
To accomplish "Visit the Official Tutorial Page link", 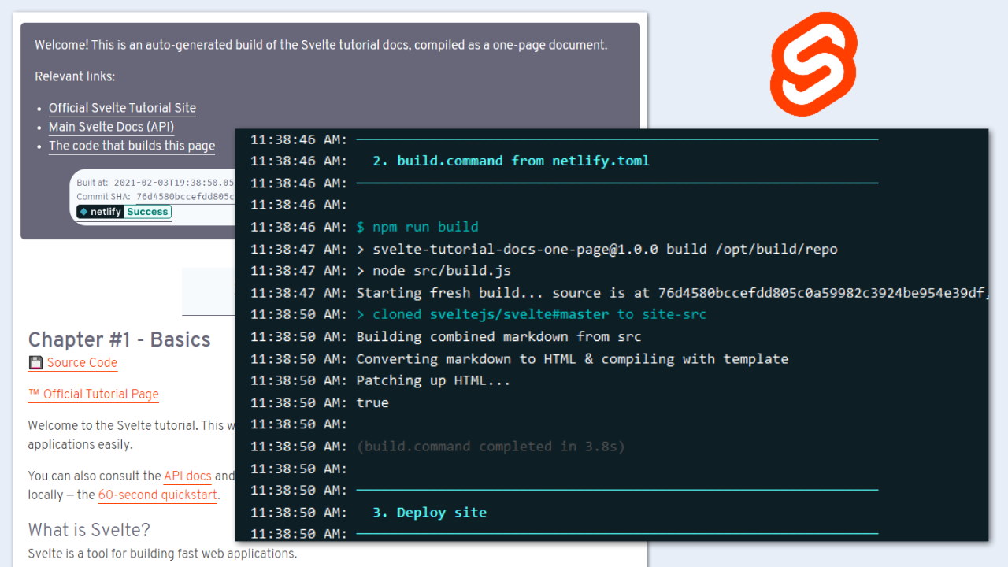I will coord(101,395).
